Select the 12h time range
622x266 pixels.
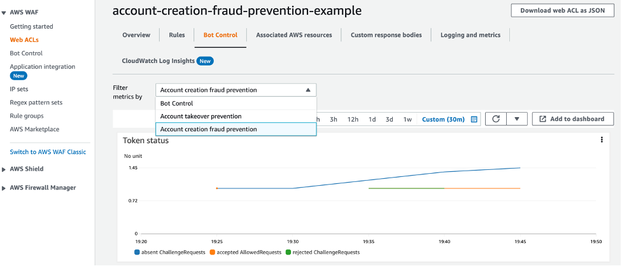point(353,120)
